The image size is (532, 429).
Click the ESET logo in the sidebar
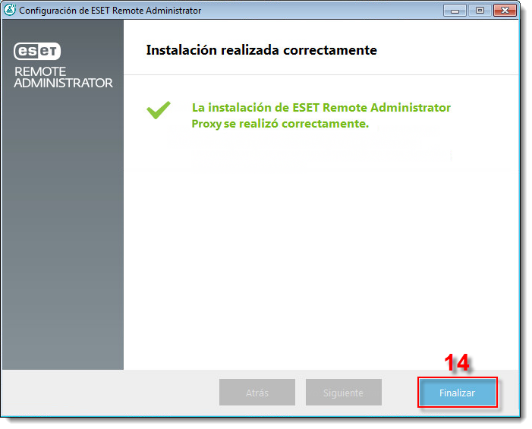coord(37,52)
